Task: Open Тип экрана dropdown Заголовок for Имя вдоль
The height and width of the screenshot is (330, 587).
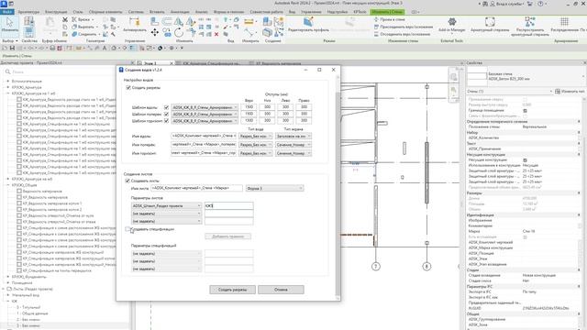Action: [x=293, y=137]
